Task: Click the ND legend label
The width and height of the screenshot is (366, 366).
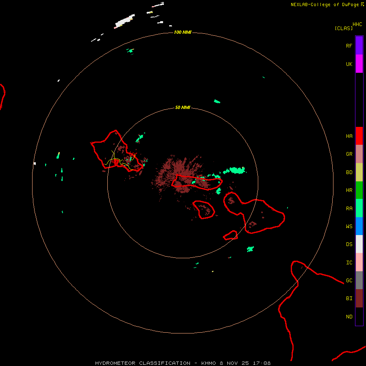Action: [x=349, y=317]
